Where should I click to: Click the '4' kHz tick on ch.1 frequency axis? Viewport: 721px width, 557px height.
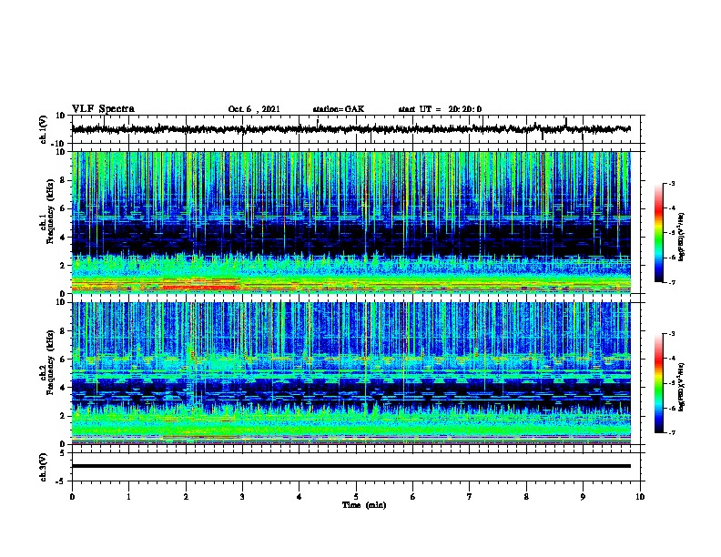[64, 238]
